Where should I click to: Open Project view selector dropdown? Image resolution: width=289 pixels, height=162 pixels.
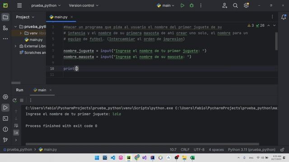pos(25,17)
